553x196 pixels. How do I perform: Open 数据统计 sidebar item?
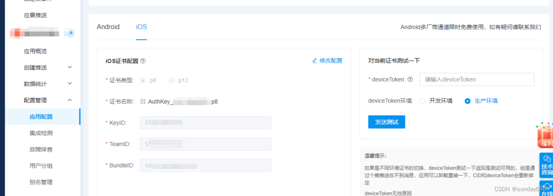[x=35, y=84]
